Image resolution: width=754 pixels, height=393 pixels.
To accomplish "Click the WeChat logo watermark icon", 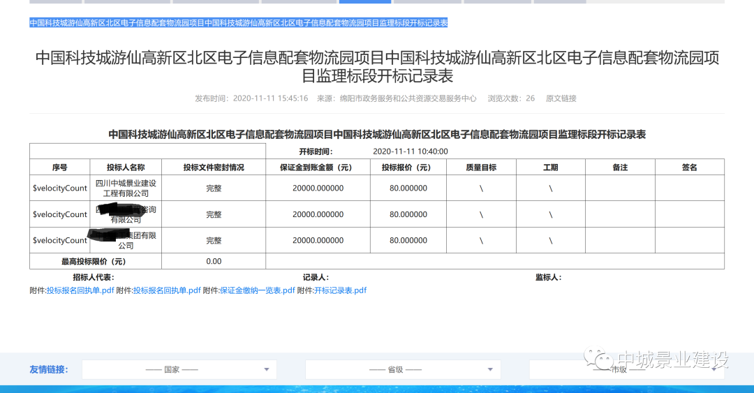I will click(x=600, y=359).
